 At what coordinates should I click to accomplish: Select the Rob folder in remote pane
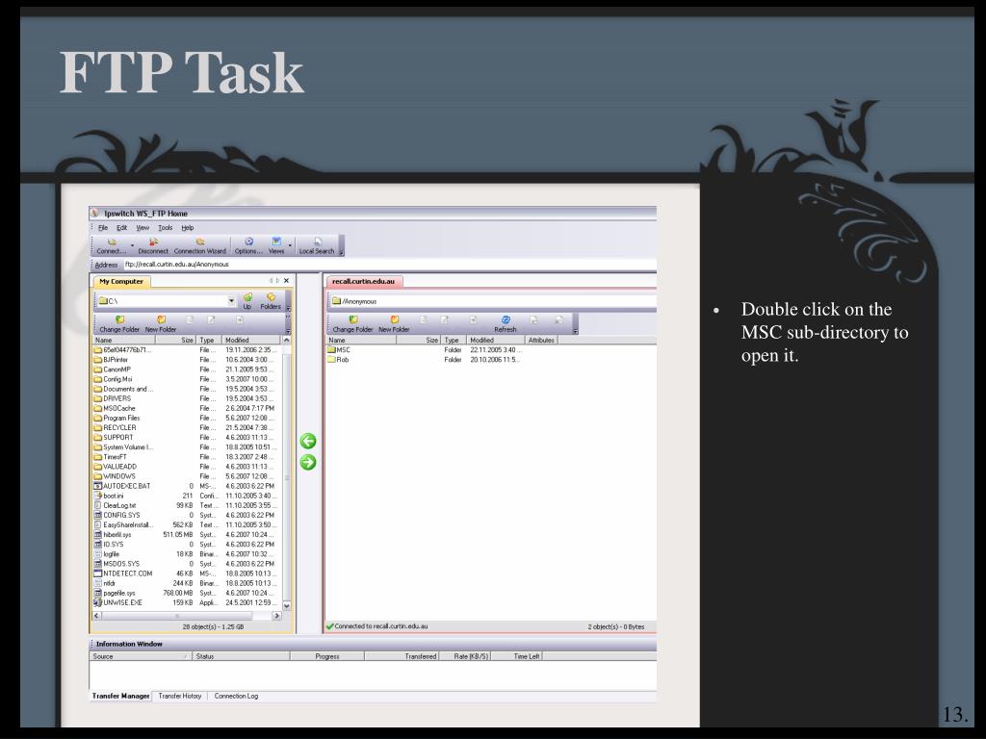click(x=338, y=360)
